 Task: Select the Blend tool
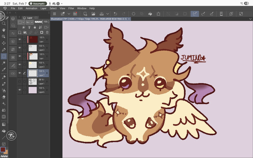(x=4, y=110)
